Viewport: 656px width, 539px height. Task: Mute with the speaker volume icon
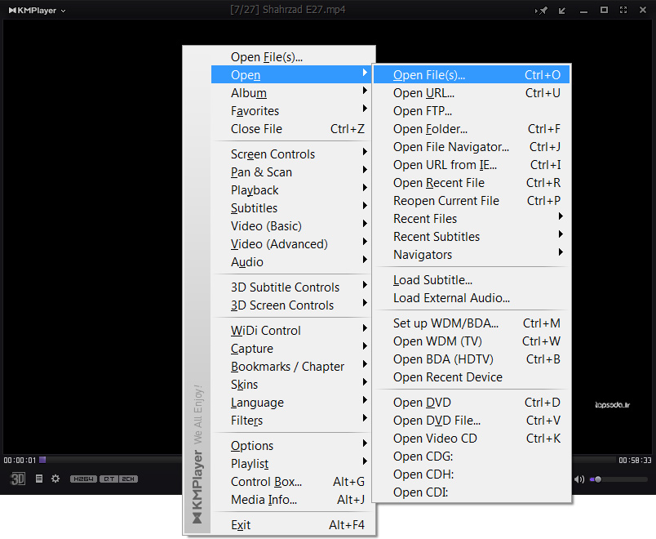(x=579, y=479)
